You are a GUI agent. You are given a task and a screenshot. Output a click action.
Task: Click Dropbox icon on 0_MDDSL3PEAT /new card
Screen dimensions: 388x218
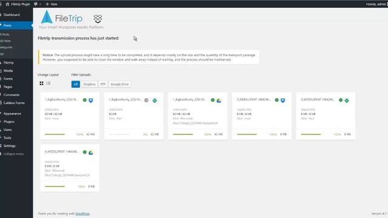click(x=283, y=101)
